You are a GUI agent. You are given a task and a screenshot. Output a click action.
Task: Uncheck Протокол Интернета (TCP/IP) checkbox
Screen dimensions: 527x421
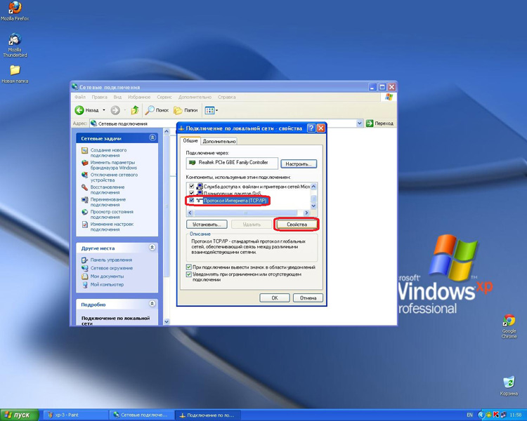click(192, 201)
